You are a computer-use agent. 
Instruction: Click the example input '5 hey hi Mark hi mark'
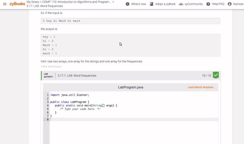click(x=61, y=21)
